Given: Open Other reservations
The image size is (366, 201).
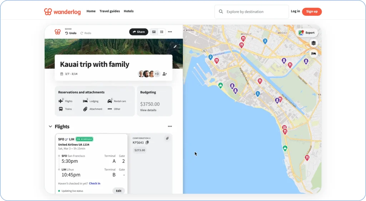Looking at the screenshot, I should click(114, 109).
